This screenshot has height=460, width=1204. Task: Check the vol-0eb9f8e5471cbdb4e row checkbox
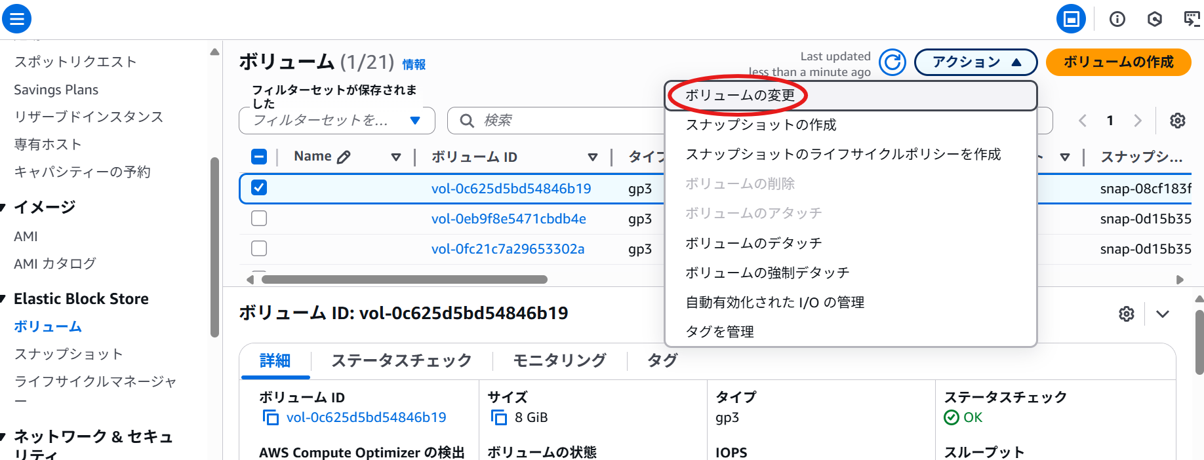(259, 218)
